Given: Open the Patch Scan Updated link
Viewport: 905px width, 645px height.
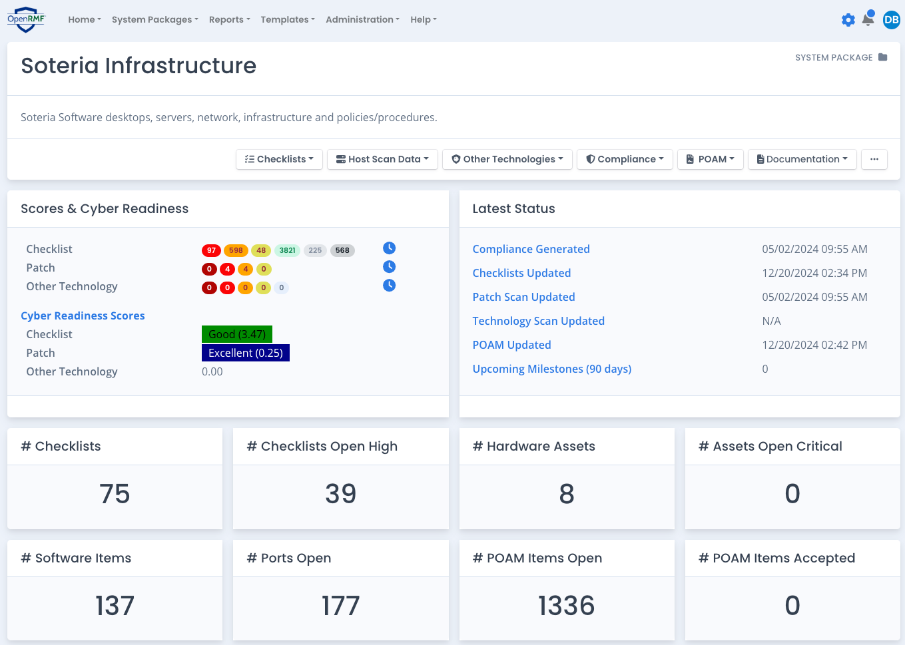Looking at the screenshot, I should coord(523,297).
